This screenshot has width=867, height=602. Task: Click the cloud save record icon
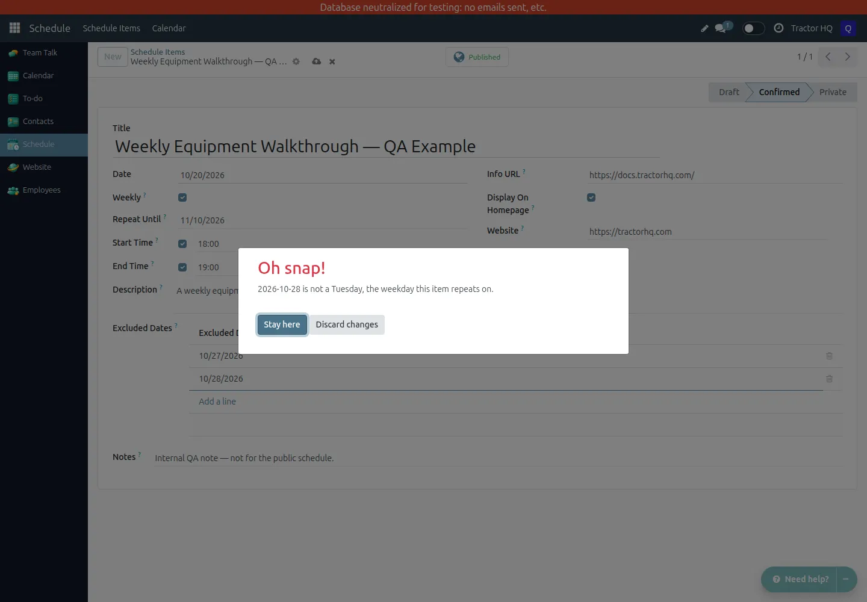click(x=317, y=61)
